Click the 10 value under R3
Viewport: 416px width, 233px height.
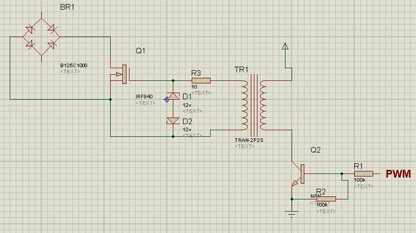coord(194,86)
